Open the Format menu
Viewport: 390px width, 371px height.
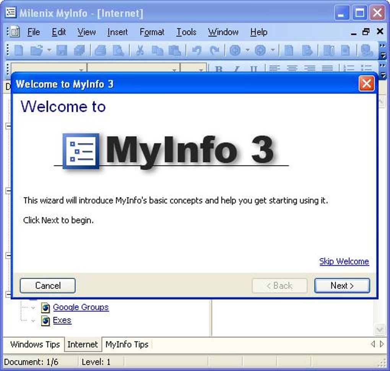(152, 32)
